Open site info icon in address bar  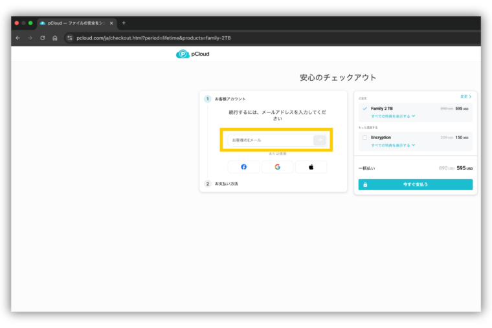click(70, 38)
